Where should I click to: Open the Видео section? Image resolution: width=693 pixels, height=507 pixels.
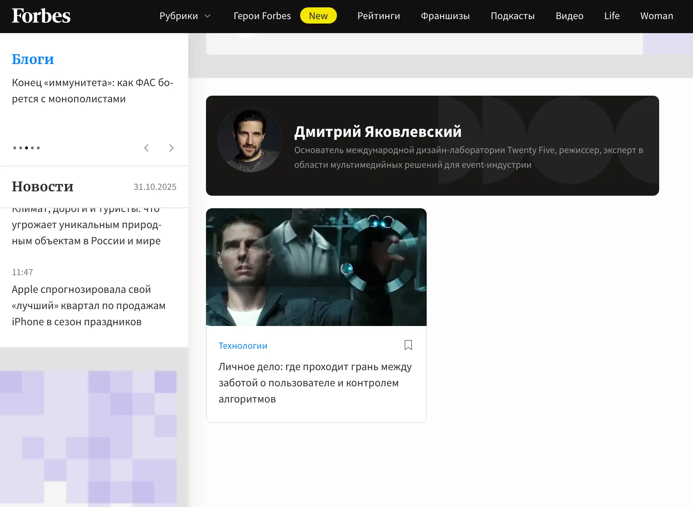point(569,16)
